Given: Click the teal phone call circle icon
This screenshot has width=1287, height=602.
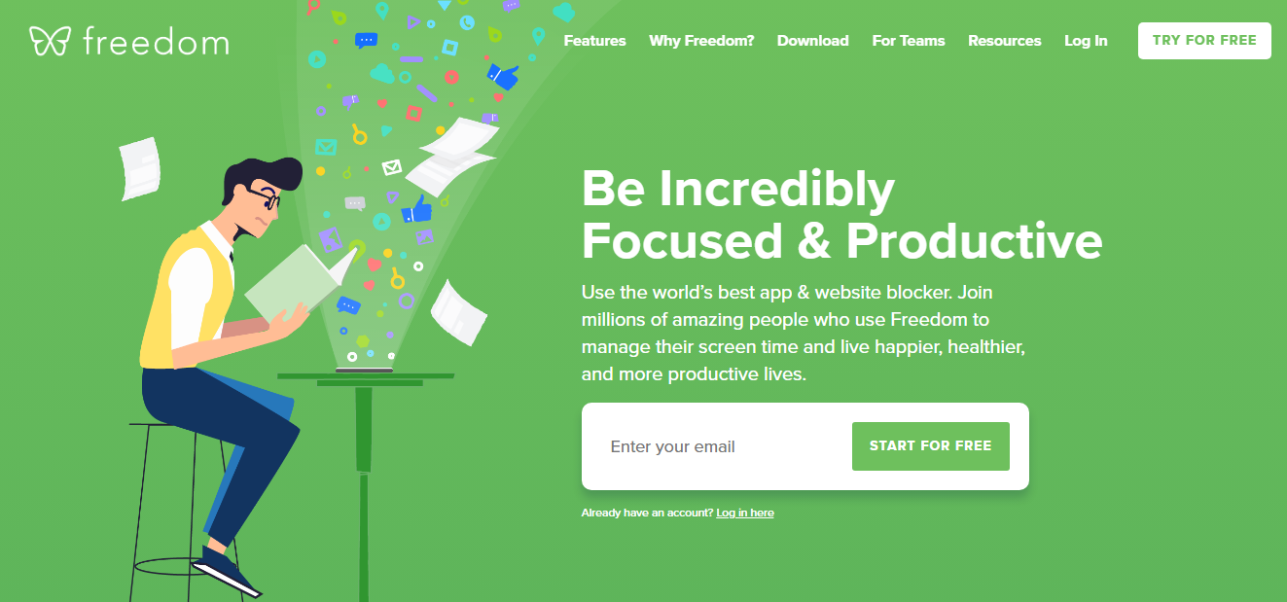Looking at the screenshot, I should [468, 22].
